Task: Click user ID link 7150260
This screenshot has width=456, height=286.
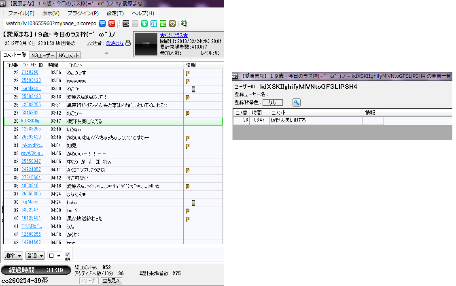Action: [30, 72]
